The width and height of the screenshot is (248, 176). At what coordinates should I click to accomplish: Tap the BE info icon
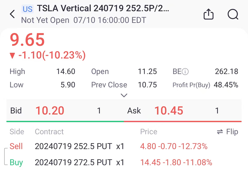185,72
